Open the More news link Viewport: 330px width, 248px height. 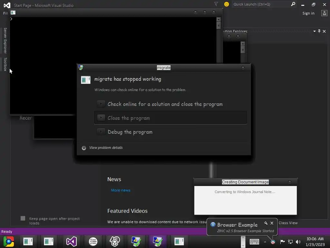[x=121, y=190]
